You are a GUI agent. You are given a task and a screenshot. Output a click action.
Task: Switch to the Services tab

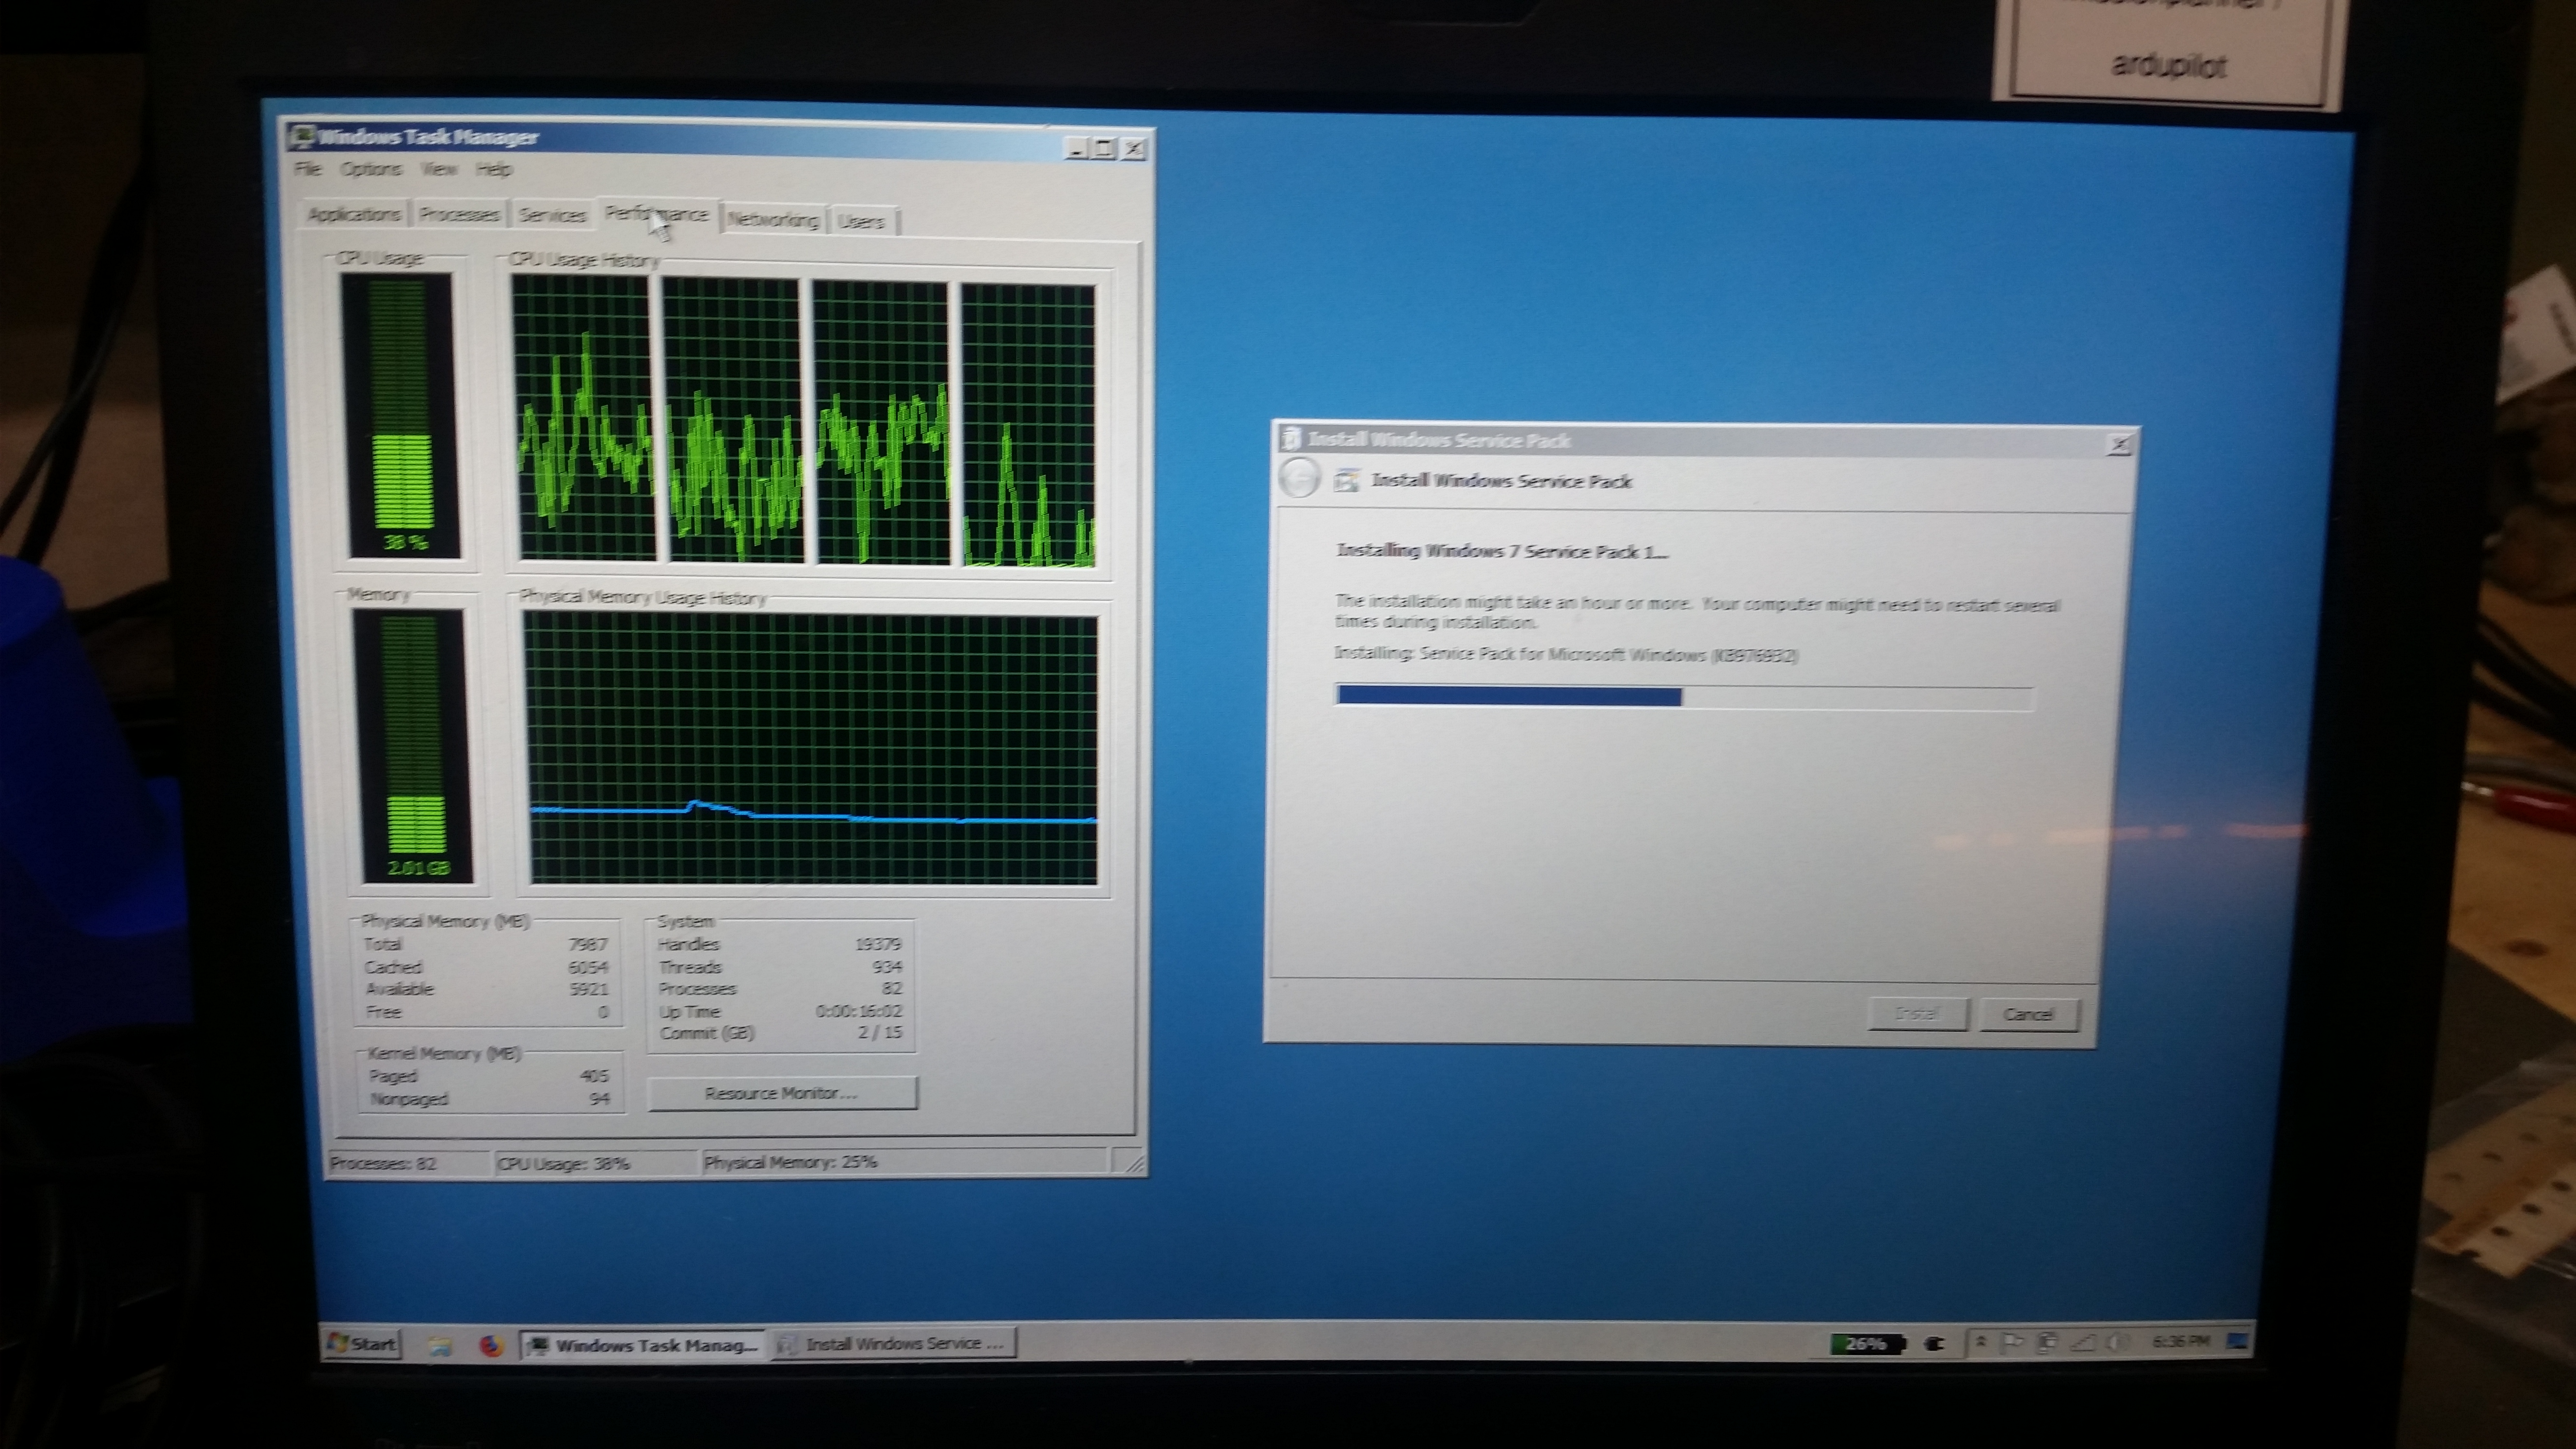(552, 215)
